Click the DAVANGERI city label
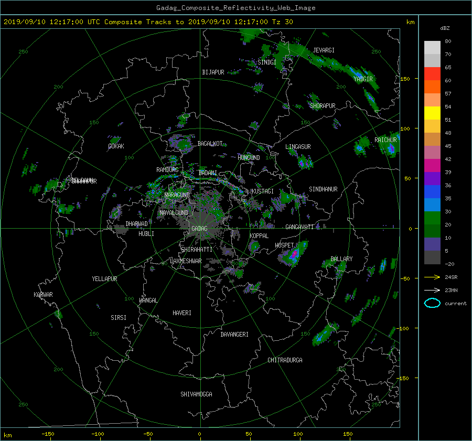Viewport: 472px width, 441px height. pos(234,335)
